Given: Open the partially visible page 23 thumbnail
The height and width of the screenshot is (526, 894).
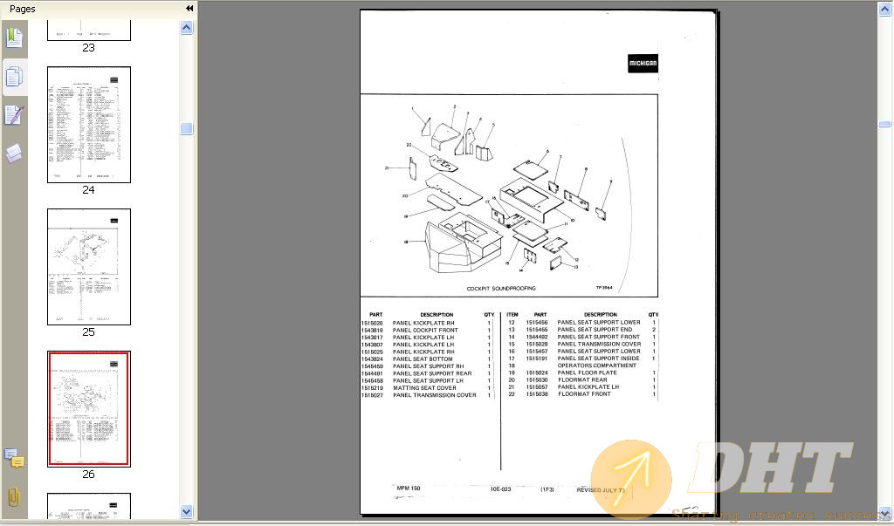Looking at the screenshot, I should 89,31.
